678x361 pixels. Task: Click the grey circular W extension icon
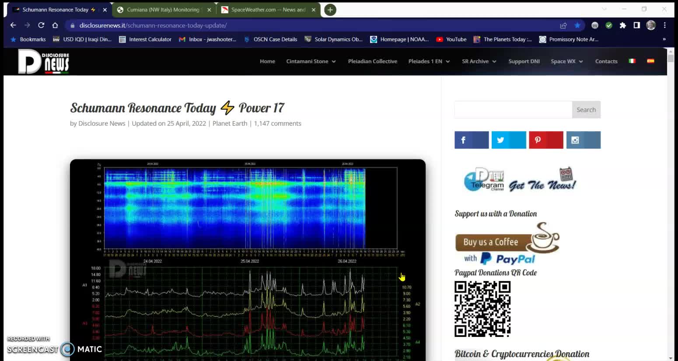tap(595, 25)
